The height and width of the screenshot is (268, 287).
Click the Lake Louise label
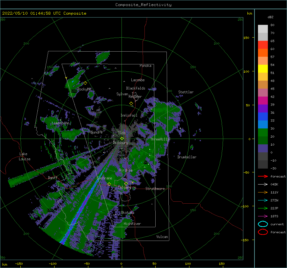pos(25,156)
